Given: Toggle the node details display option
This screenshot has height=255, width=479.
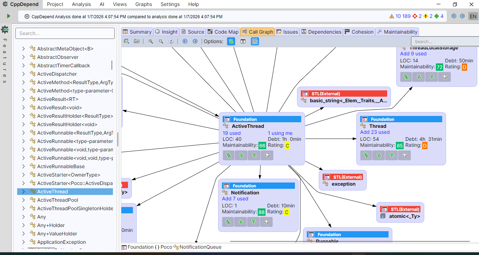Looking at the screenshot, I should tap(255, 41).
